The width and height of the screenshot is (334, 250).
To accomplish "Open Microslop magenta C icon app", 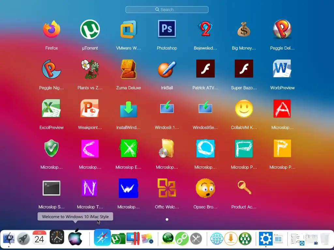I will tap(90, 148).
